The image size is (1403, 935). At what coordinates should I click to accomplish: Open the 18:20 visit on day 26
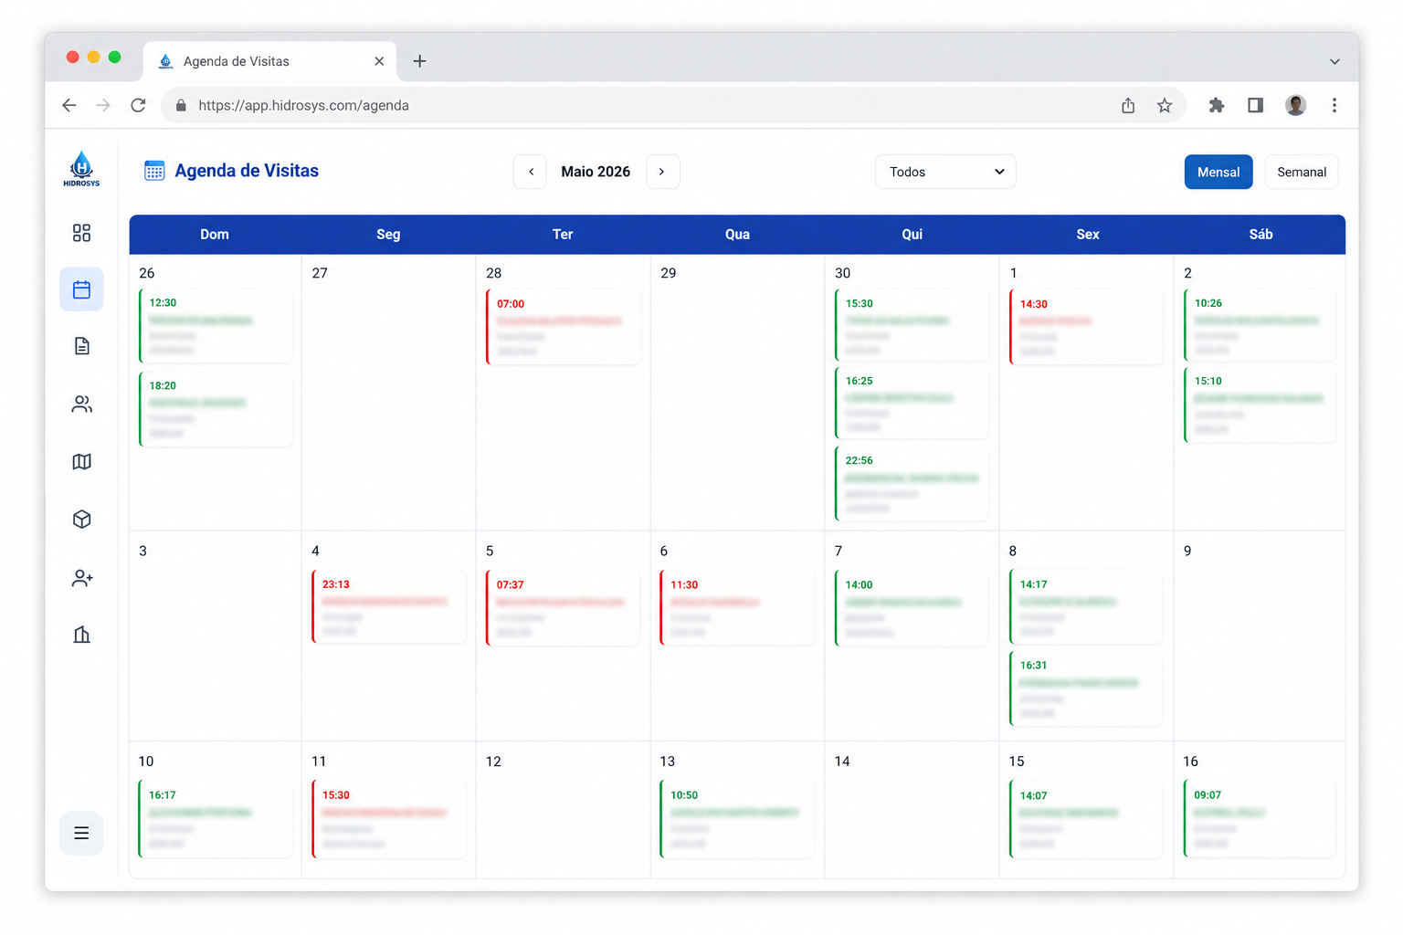(x=216, y=408)
